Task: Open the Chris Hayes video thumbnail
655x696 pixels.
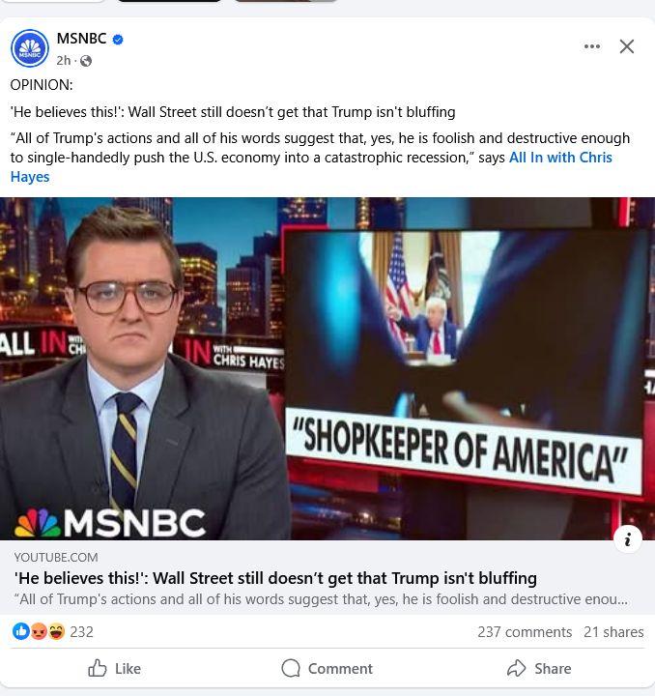Action: [327, 368]
